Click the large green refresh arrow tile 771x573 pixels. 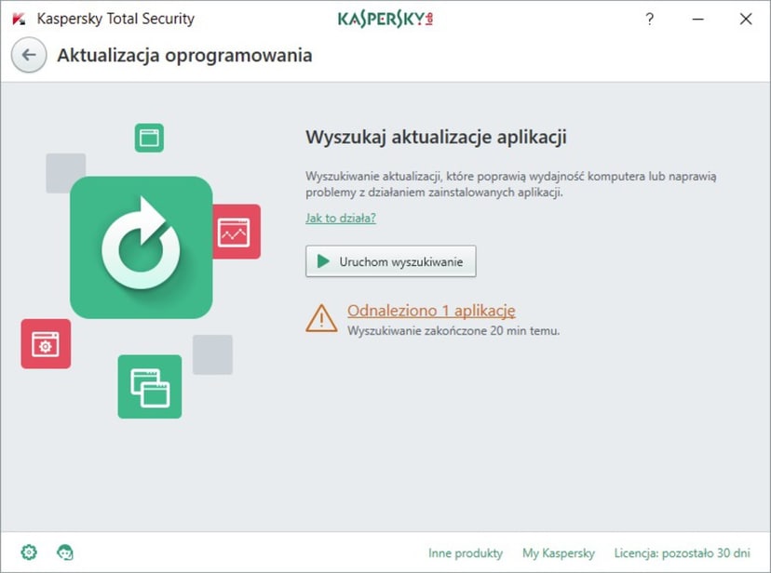142,247
